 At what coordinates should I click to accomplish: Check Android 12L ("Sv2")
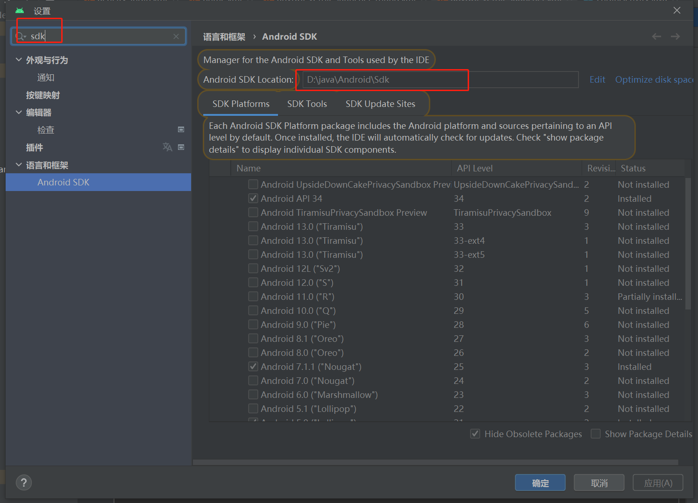tap(253, 269)
